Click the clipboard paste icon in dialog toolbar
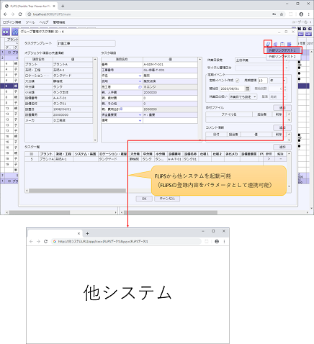 click(x=282, y=44)
